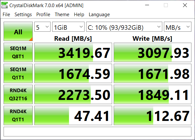Open the Help menu

click(x=79, y=15)
